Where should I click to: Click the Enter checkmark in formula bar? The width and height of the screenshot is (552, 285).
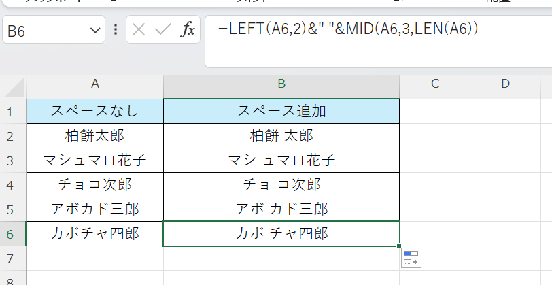pyautogui.click(x=162, y=30)
